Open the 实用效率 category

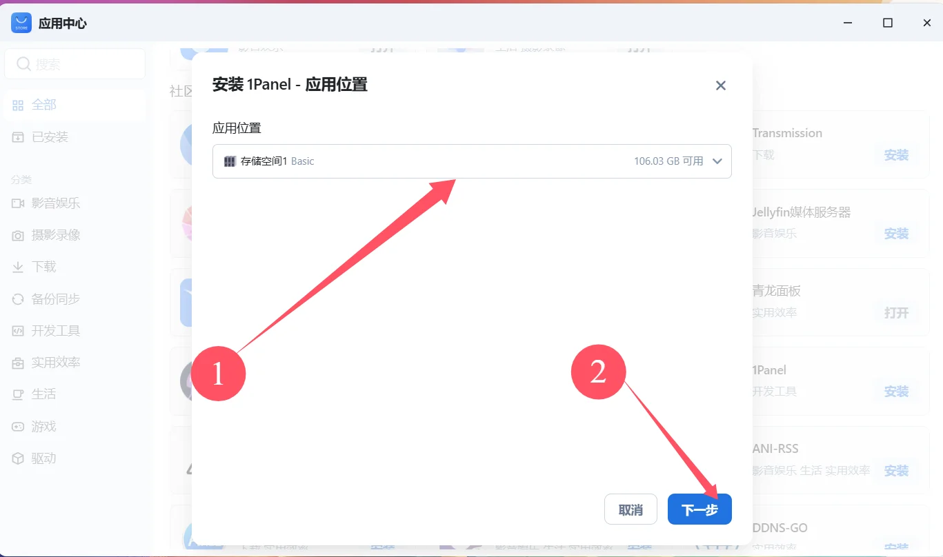(x=56, y=363)
